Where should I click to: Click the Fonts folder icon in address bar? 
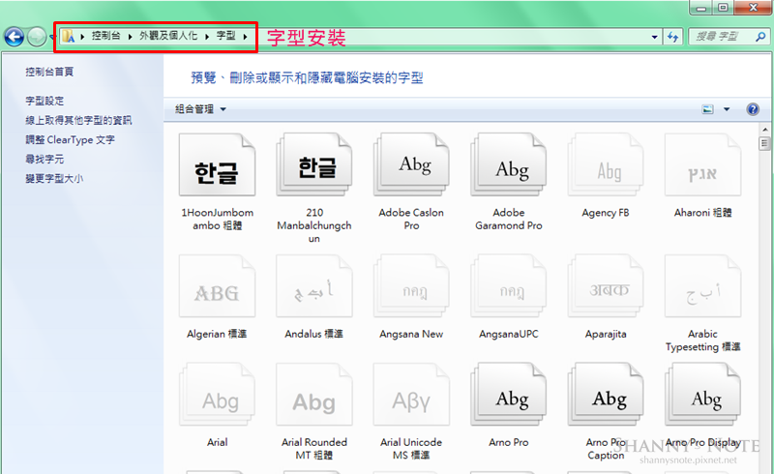pyautogui.click(x=68, y=36)
